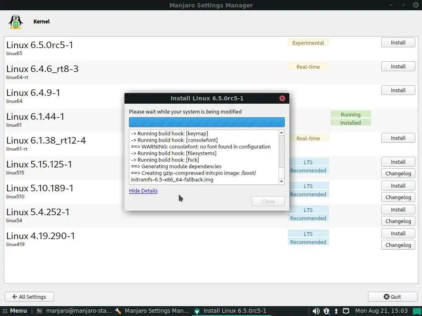Open the volume speaker tray icon
Image resolution: width=422 pixels, height=316 pixels.
click(316, 311)
